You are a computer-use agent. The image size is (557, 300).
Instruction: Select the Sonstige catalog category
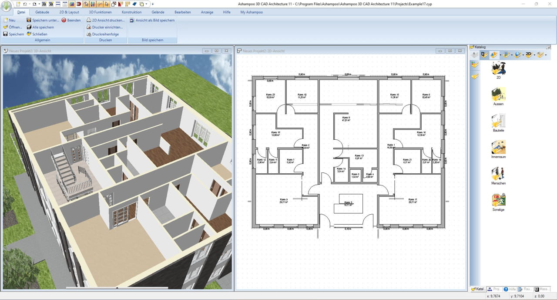(x=498, y=202)
